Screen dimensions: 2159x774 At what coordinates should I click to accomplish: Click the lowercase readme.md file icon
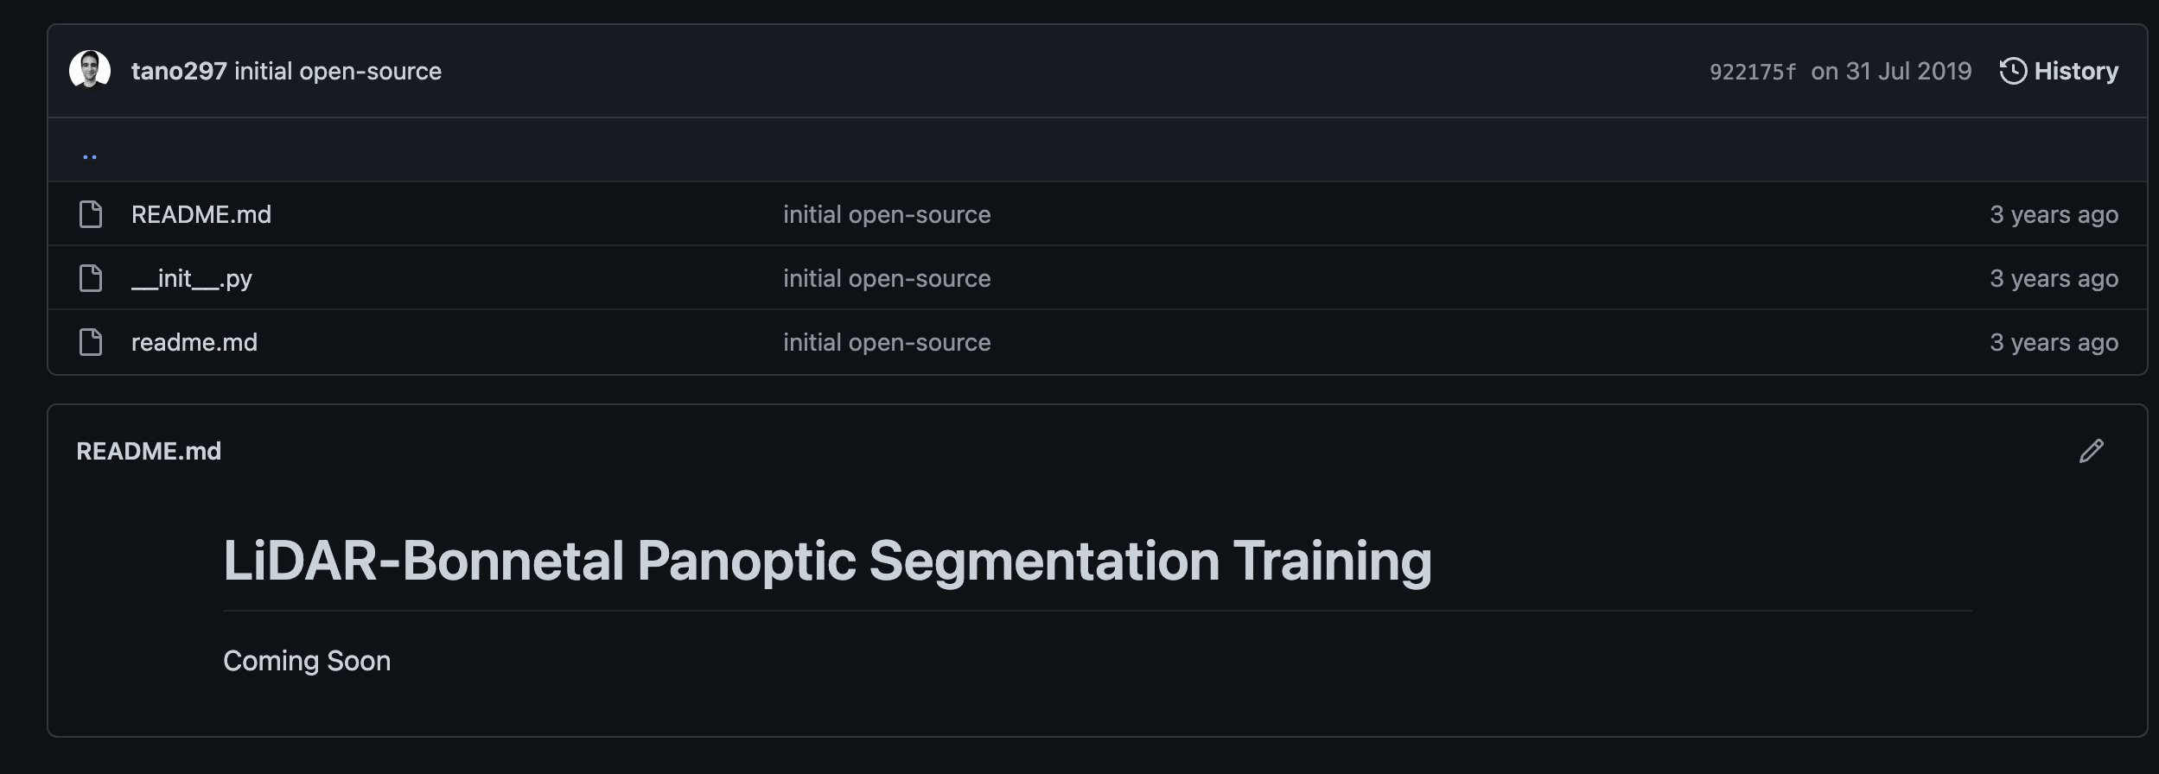point(91,342)
